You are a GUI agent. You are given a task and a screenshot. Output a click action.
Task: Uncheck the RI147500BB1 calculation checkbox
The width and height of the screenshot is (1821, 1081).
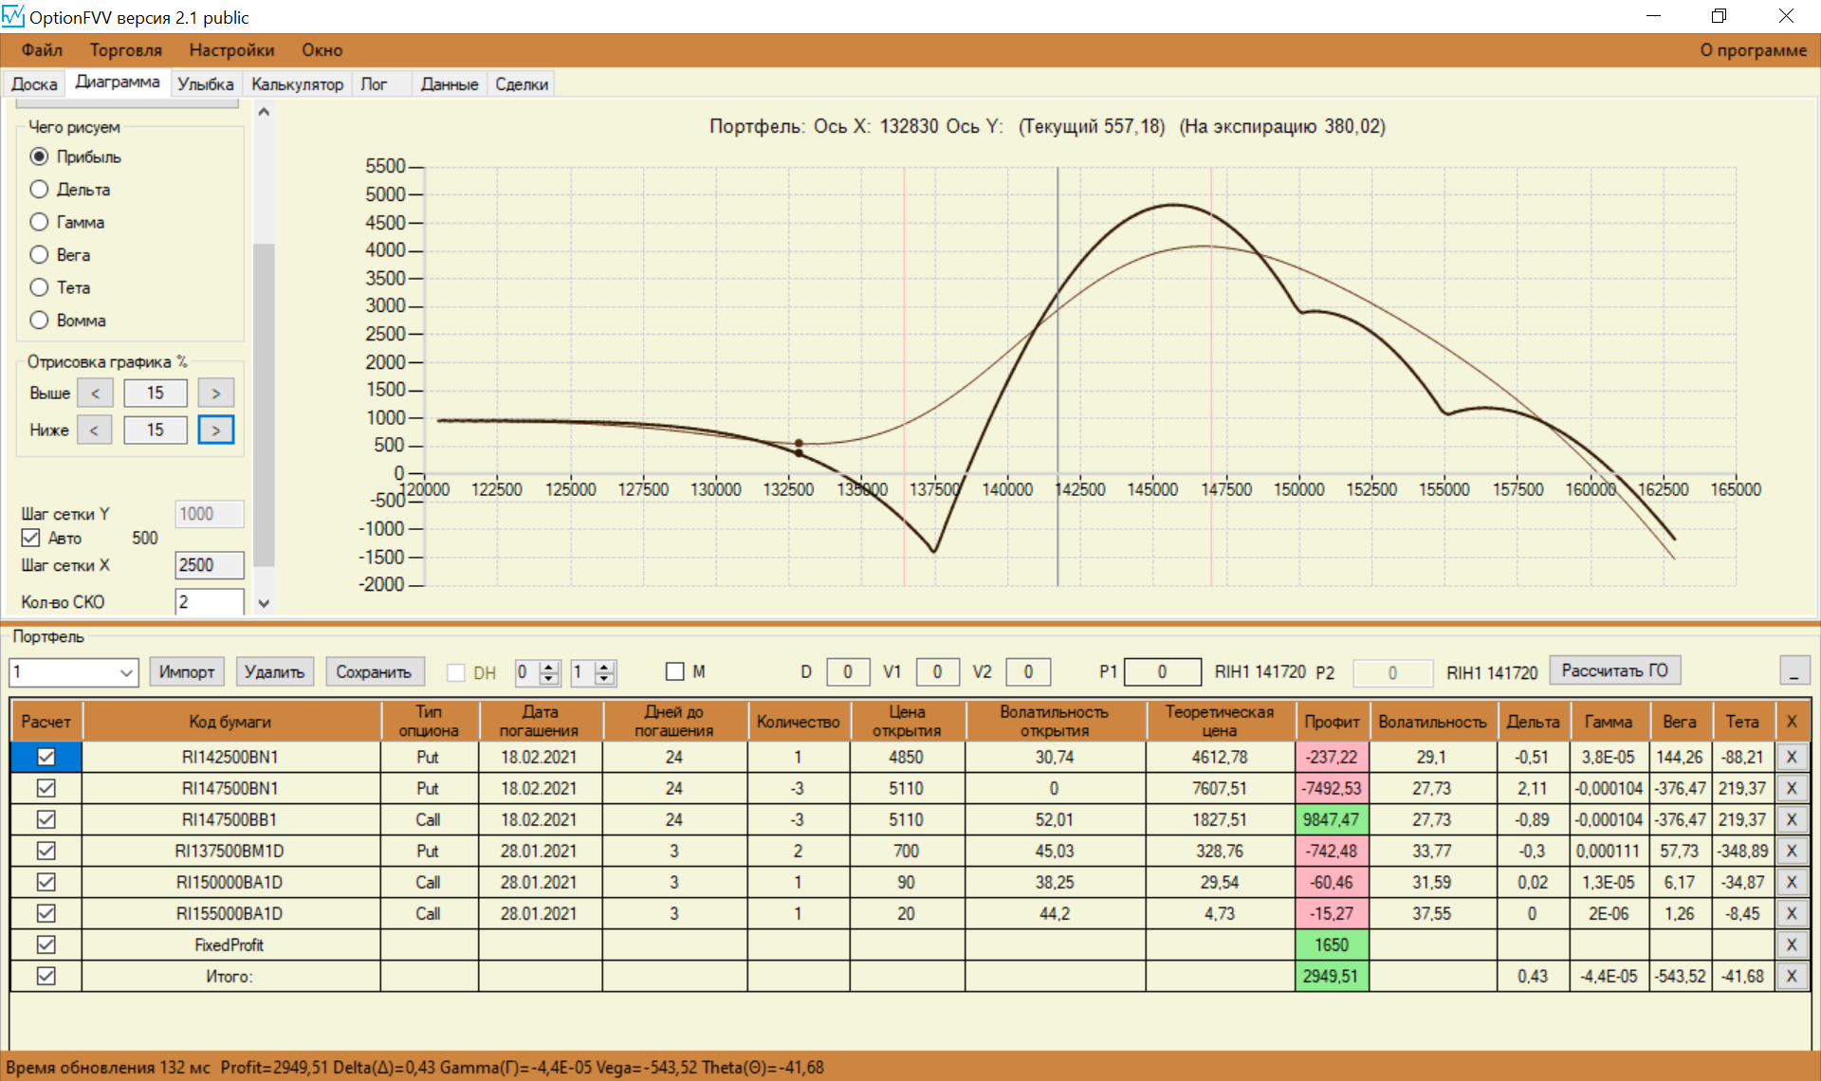[x=46, y=819]
